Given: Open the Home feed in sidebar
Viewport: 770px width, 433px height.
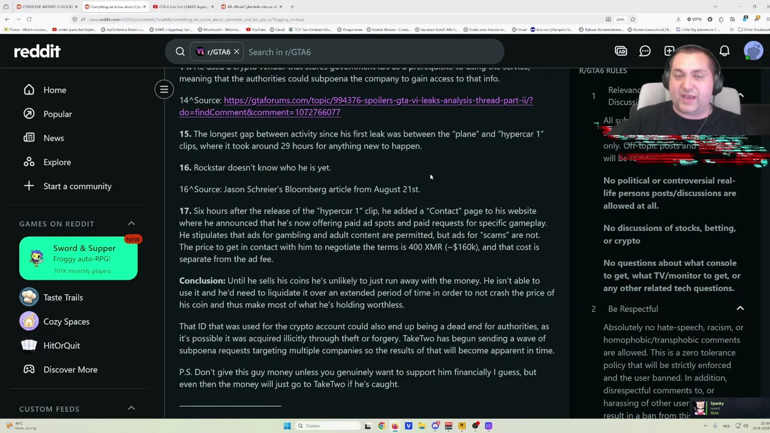Looking at the screenshot, I should tap(55, 90).
